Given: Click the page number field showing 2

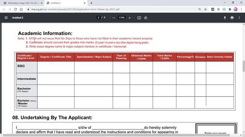Looking at the screenshot, I should tap(98, 18).
